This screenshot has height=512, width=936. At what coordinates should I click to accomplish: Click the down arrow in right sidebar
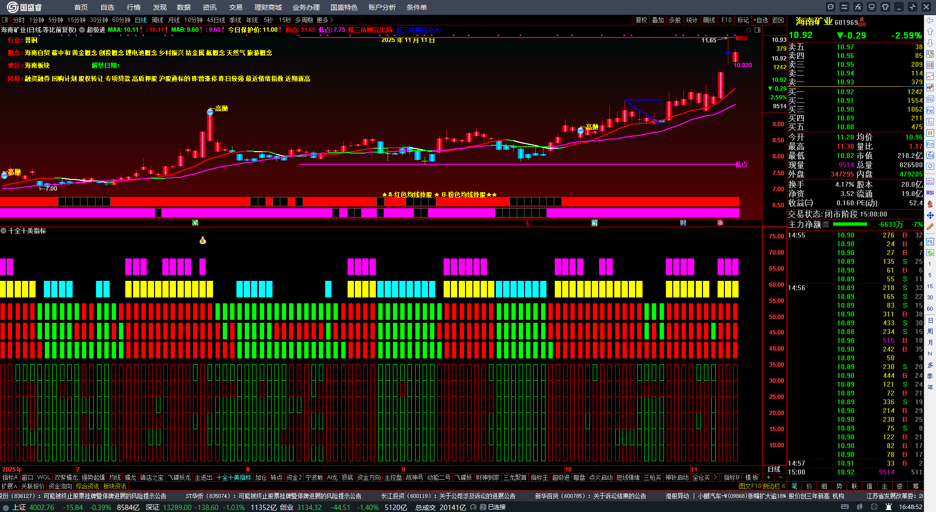pos(930,43)
